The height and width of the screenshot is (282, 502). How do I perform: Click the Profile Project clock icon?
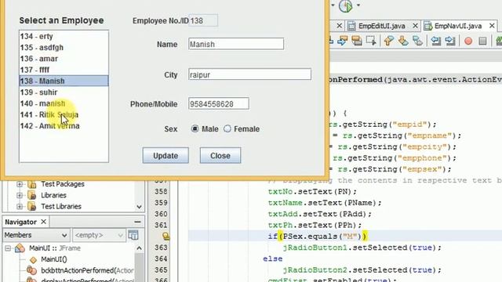click(x=346, y=6)
